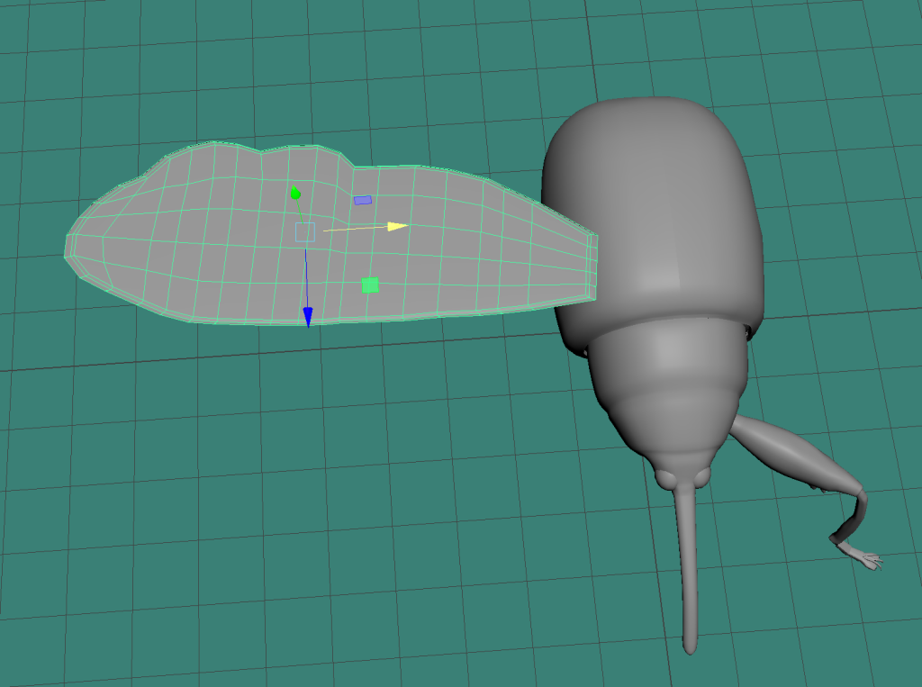Select the clawed foot at leg end
This screenshot has height=687, width=922.
click(864, 558)
